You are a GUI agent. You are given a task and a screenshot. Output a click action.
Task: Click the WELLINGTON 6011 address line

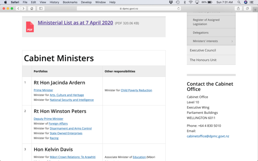click(x=201, y=118)
